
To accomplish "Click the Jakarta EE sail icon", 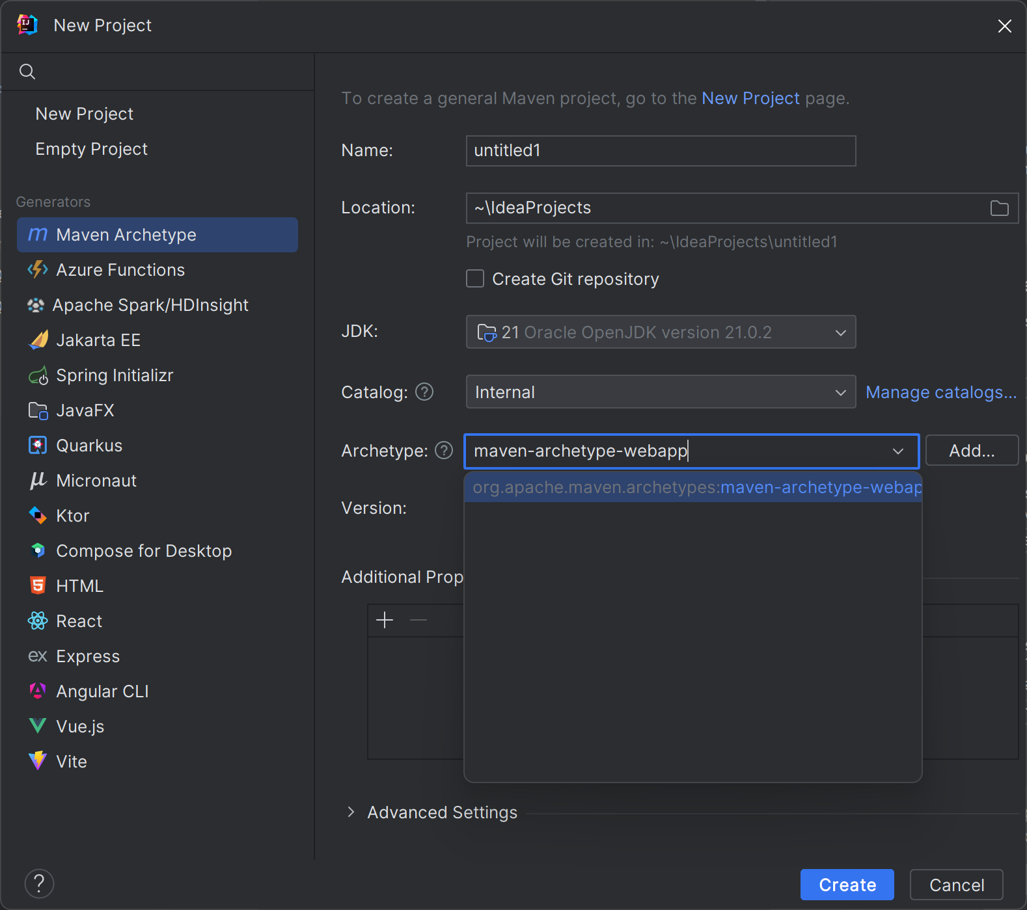I will [x=38, y=340].
